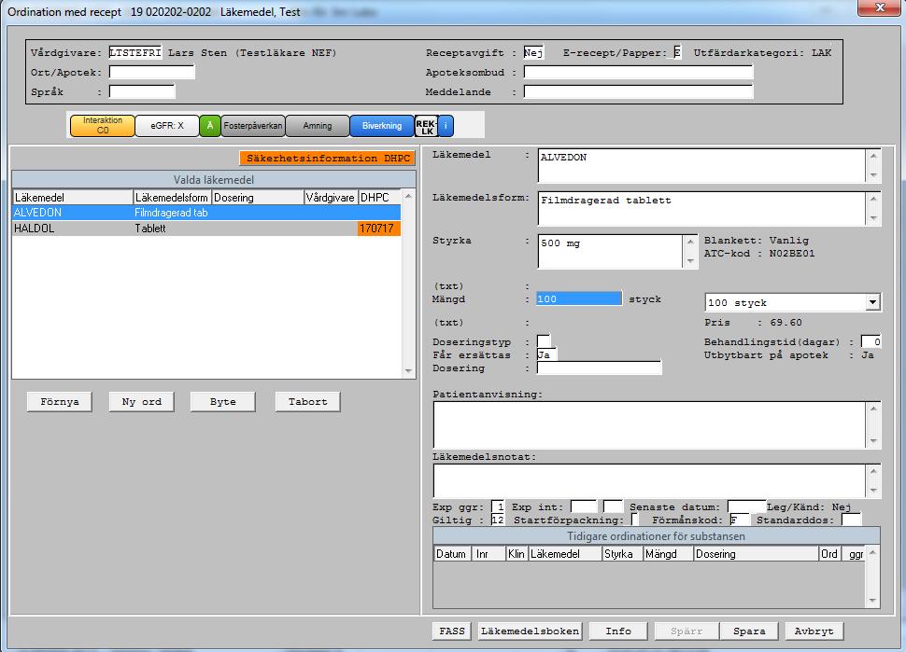Click the Förmånskod field showing F
Image resolution: width=906 pixels, height=652 pixels.
(740, 520)
